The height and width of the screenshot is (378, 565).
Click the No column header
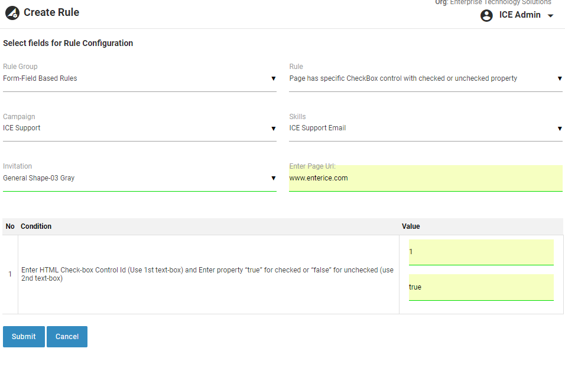(10, 226)
